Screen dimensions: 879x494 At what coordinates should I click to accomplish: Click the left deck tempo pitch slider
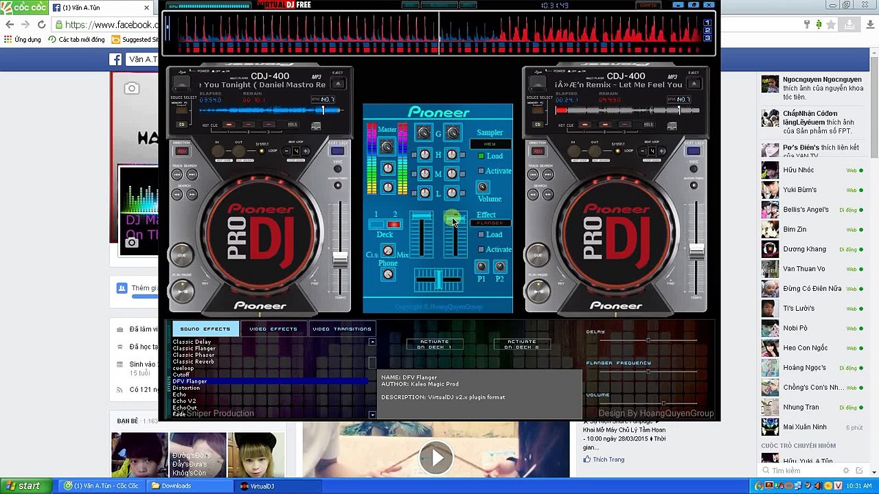pyautogui.click(x=340, y=260)
